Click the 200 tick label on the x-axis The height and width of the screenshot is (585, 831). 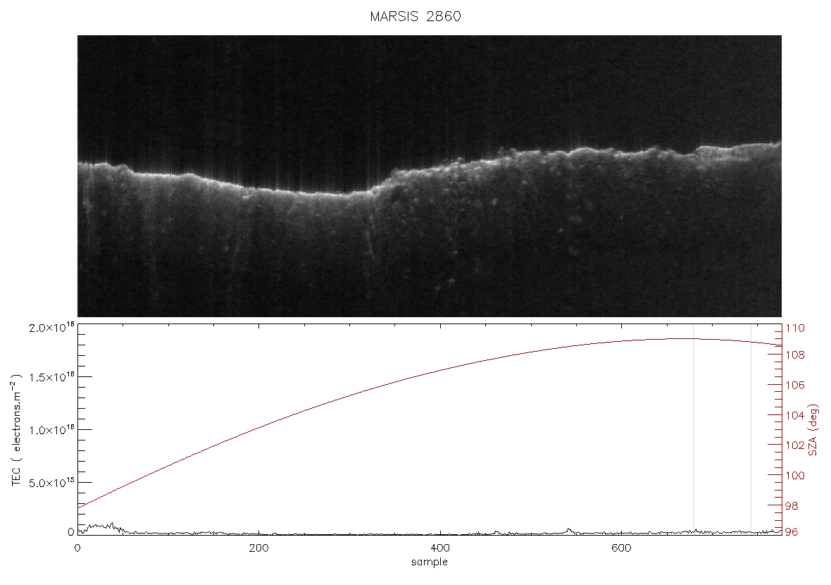point(258,548)
